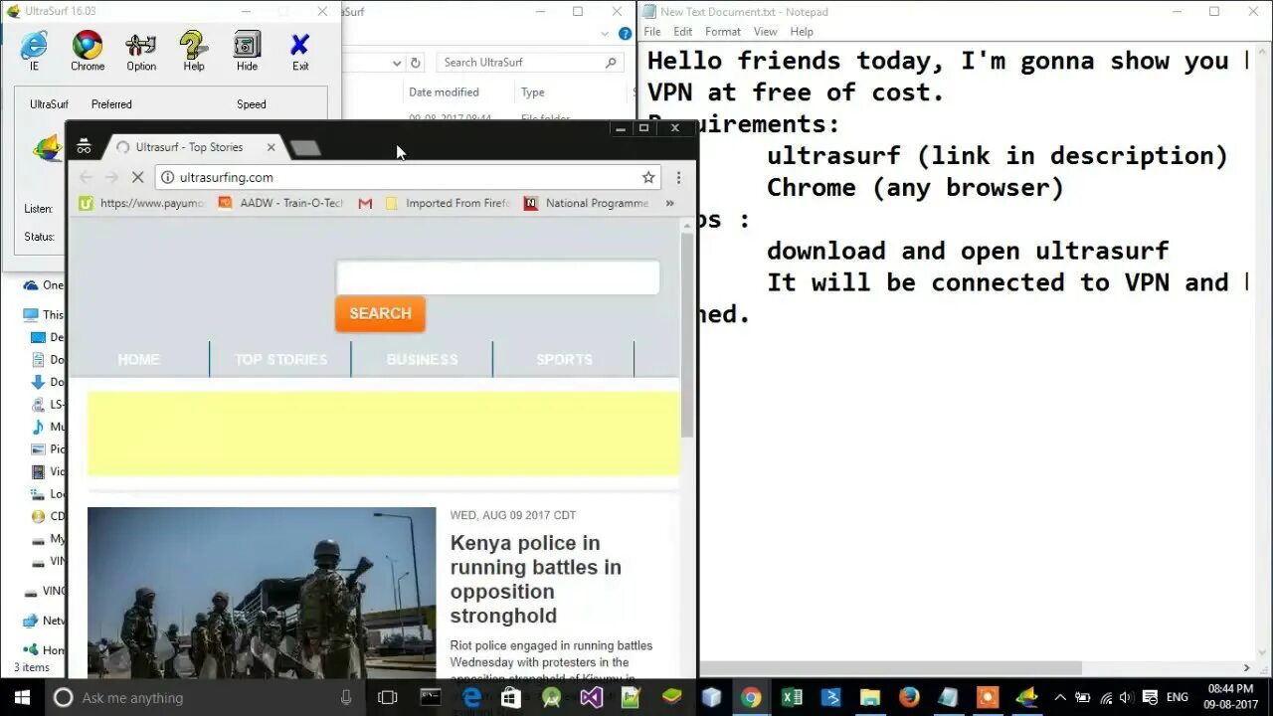
Task: Open the Option tool in UltraSurf
Action: click(x=141, y=51)
